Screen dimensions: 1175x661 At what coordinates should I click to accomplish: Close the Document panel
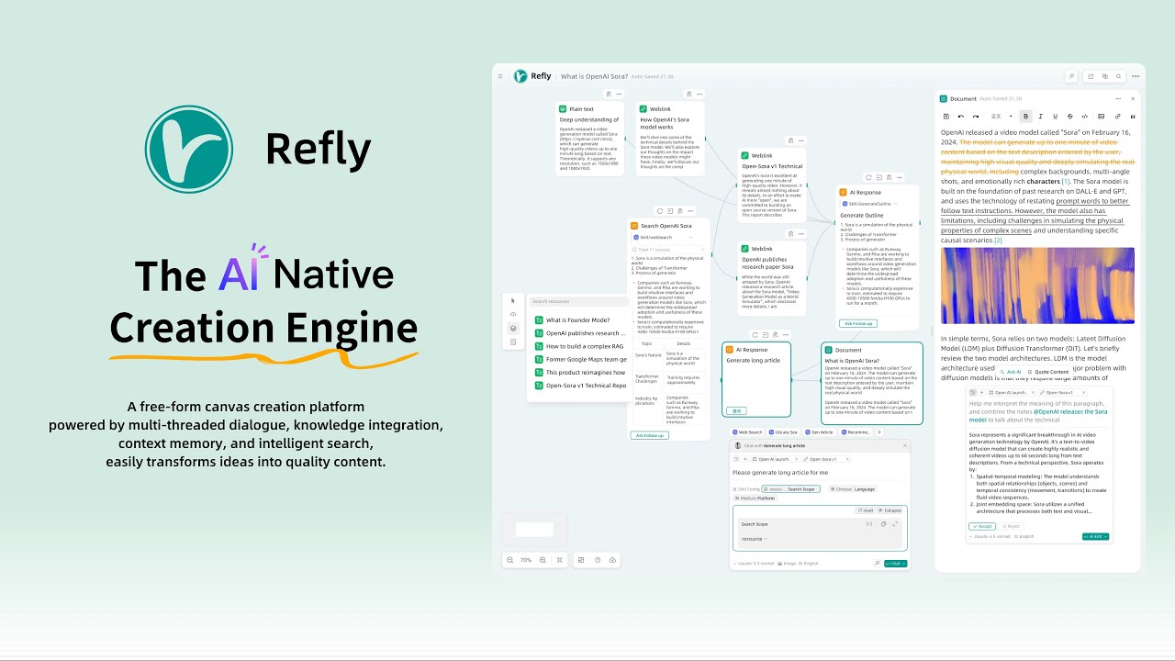click(1133, 98)
